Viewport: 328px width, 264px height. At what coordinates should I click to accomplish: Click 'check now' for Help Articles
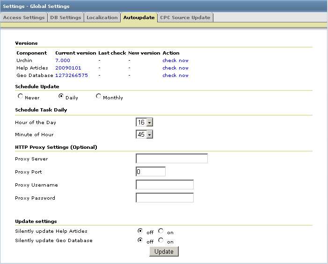(175, 68)
